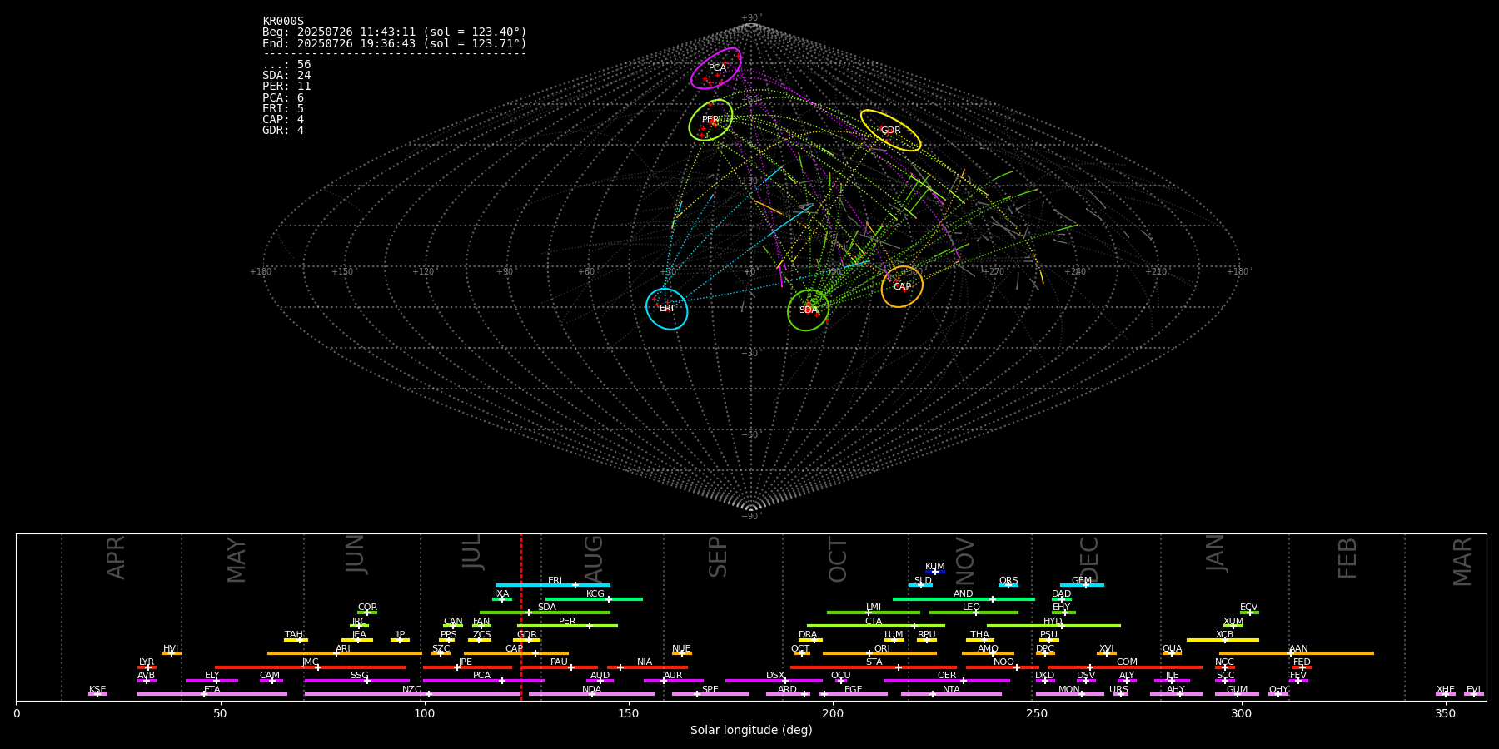This screenshot has height=749, width=1499.
Task: Click the 'GDR: 4' count entry
Action: 283,130
